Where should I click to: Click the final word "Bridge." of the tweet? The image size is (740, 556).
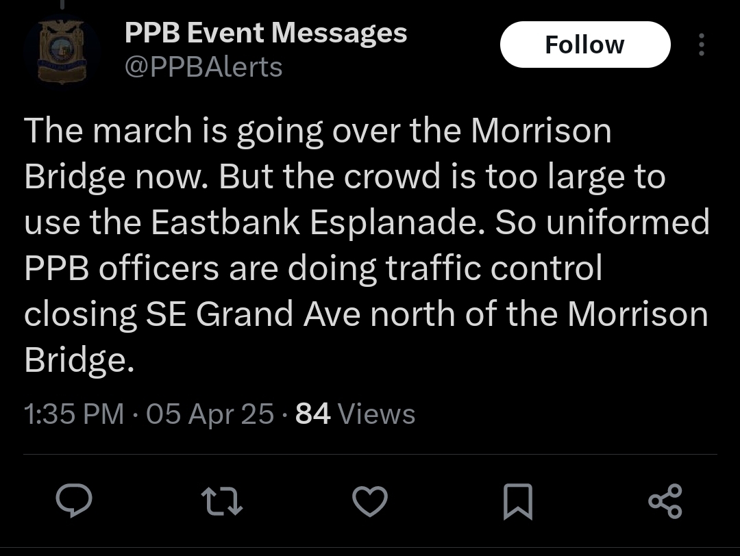pyautogui.click(x=79, y=359)
